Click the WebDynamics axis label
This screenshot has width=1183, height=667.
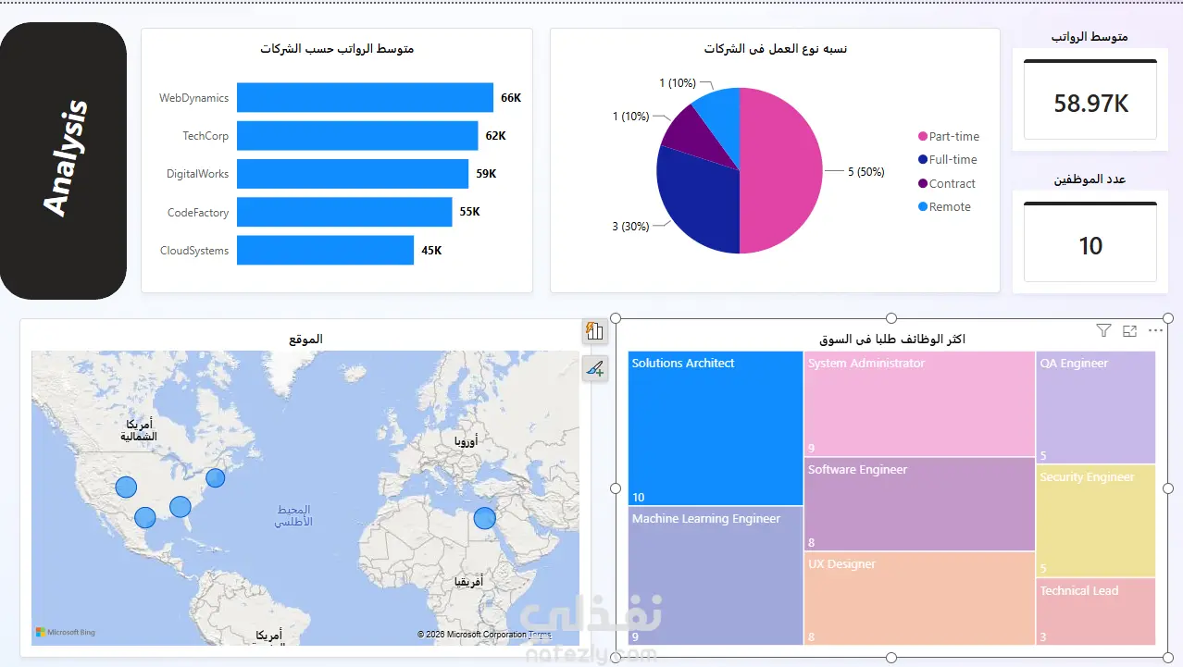pyautogui.click(x=193, y=97)
